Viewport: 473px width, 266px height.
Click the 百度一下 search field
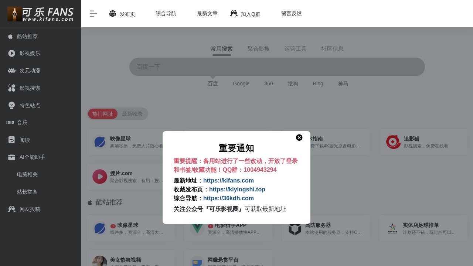277,67
